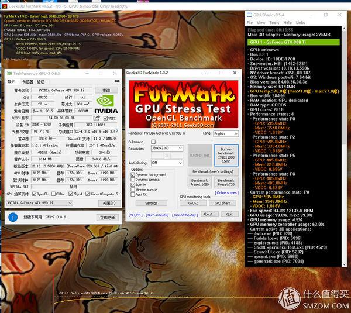Click the 立即更新 update button
The height and width of the screenshot is (313, 351).
click(108, 218)
